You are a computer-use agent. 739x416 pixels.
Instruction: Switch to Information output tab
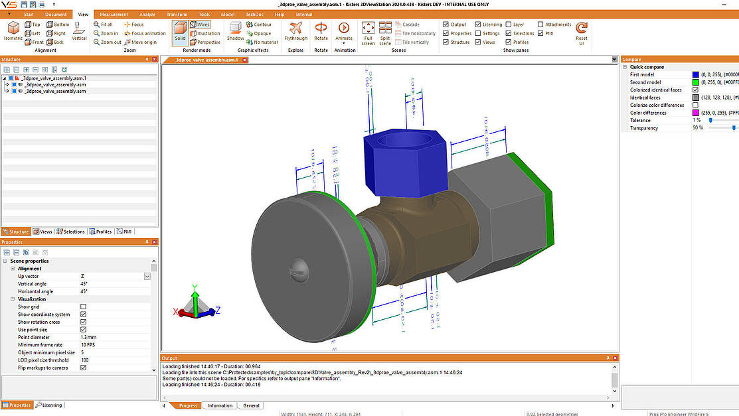(220, 405)
